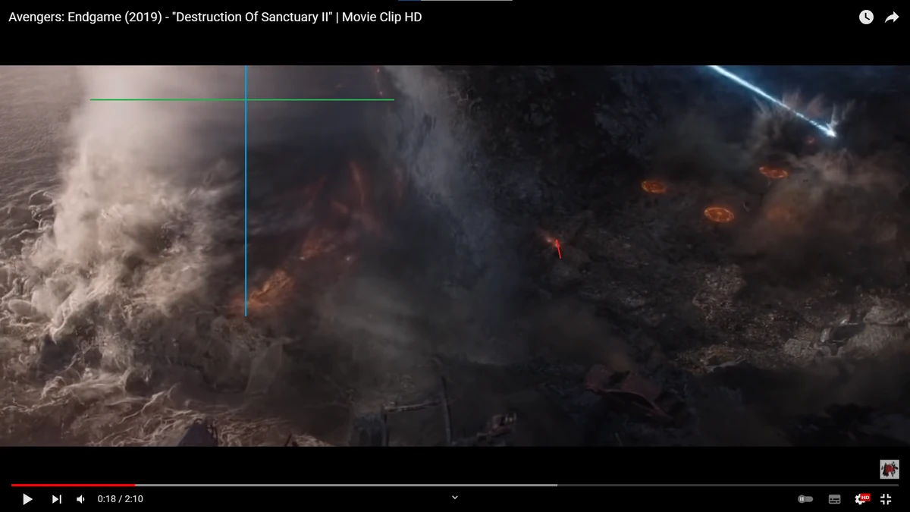Play the paused video
This screenshot has width=910, height=512.
point(27,499)
